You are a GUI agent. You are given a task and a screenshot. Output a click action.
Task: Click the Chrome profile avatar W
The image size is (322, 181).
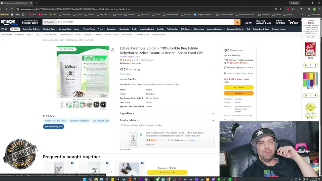314,9
